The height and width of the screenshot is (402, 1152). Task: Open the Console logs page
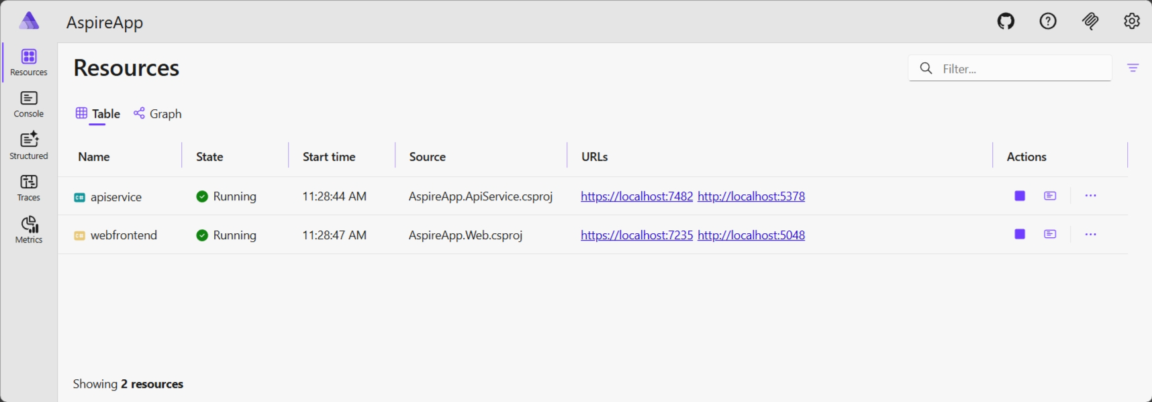click(x=29, y=105)
